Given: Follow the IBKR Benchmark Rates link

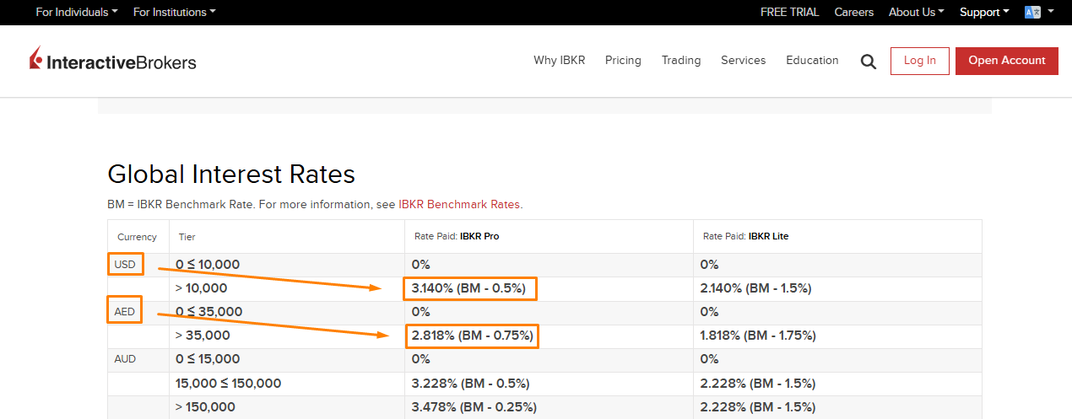Looking at the screenshot, I should click(x=459, y=205).
